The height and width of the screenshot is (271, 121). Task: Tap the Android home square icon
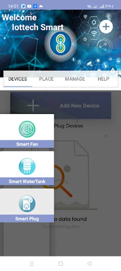pos(60,263)
